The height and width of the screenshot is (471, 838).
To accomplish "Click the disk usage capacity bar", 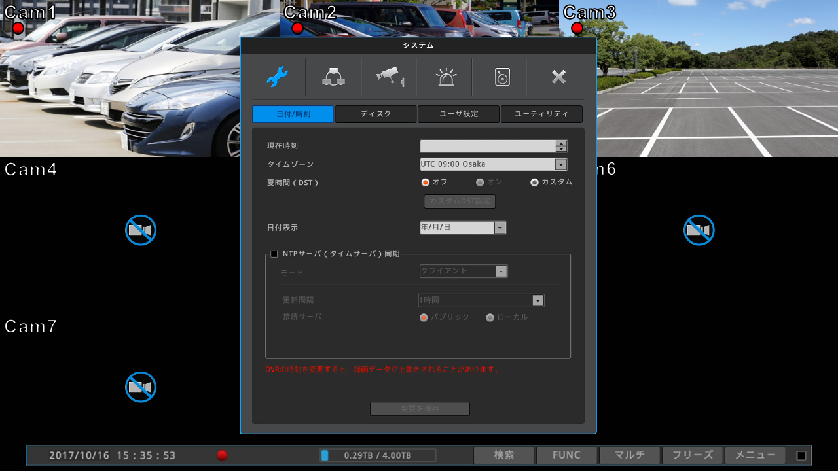I will click(x=378, y=455).
